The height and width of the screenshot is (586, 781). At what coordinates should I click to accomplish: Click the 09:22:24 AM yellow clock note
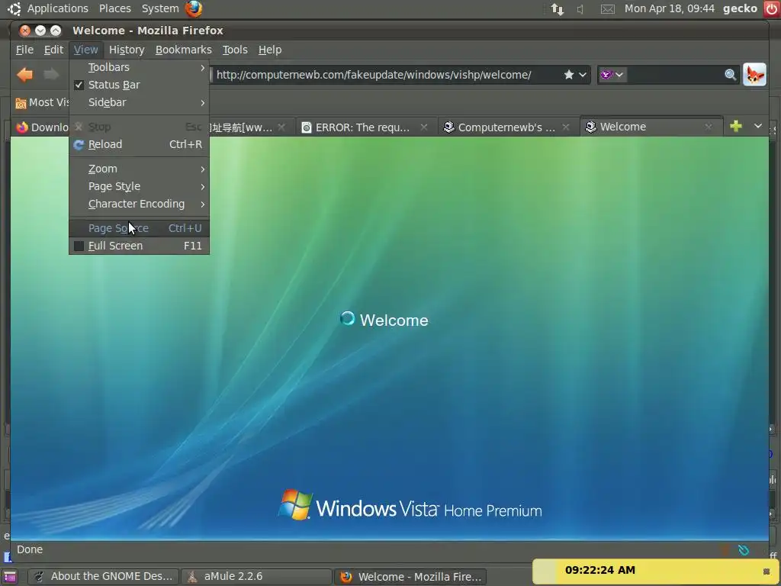(657, 571)
